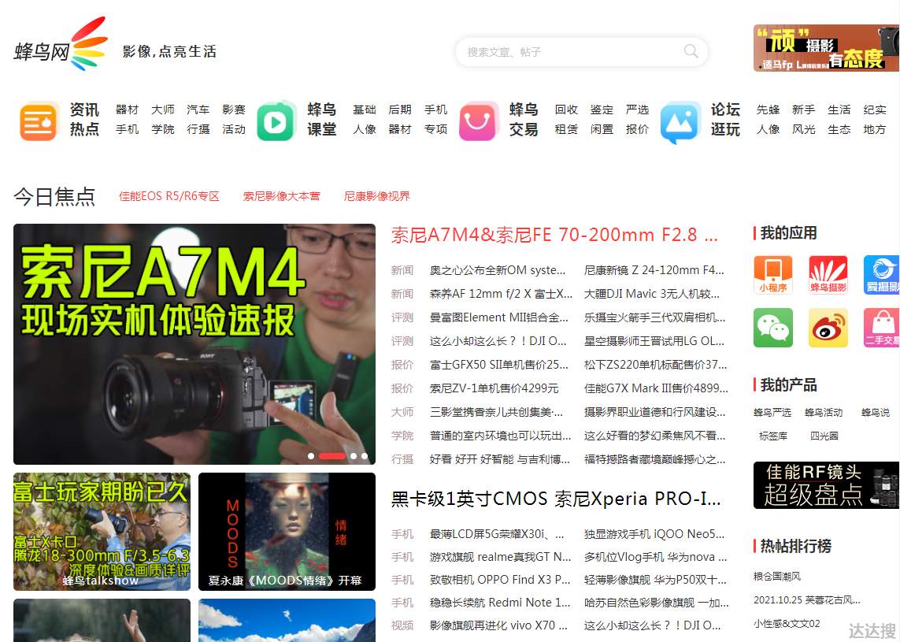Open 影赛 in the news menu

[234, 109]
